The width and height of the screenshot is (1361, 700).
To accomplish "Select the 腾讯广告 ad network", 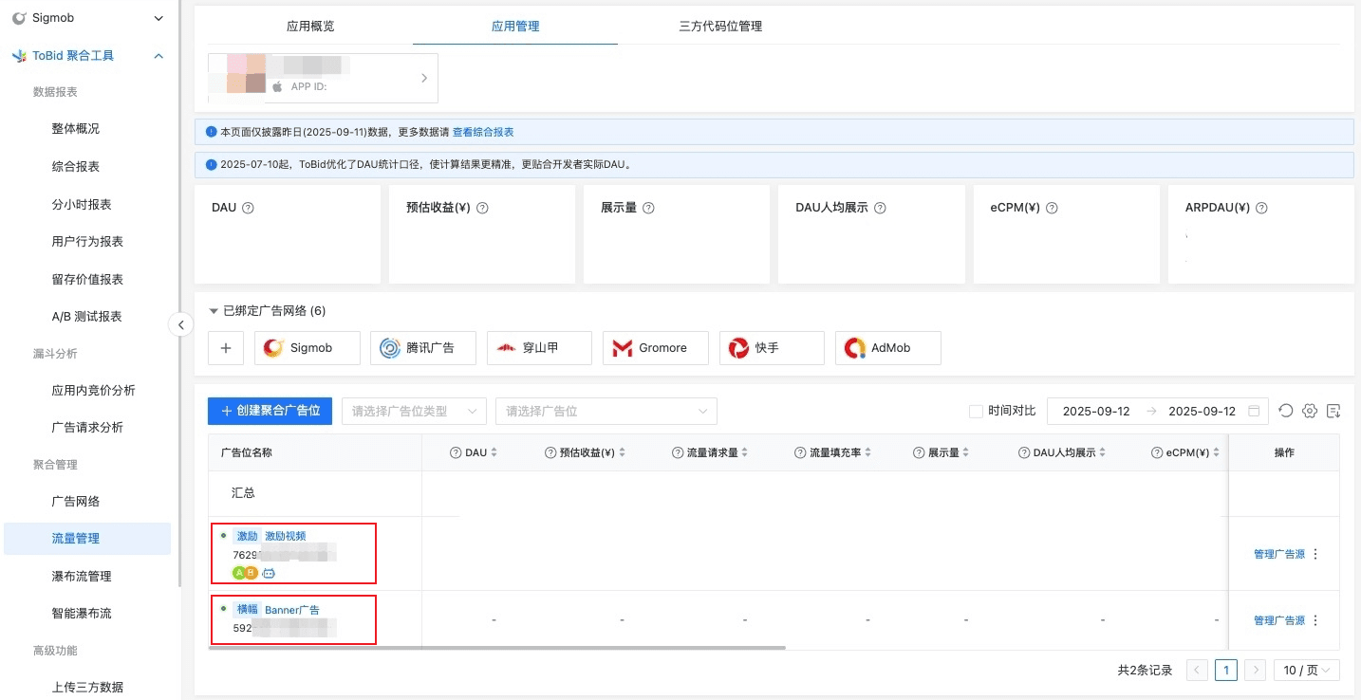I will [423, 348].
